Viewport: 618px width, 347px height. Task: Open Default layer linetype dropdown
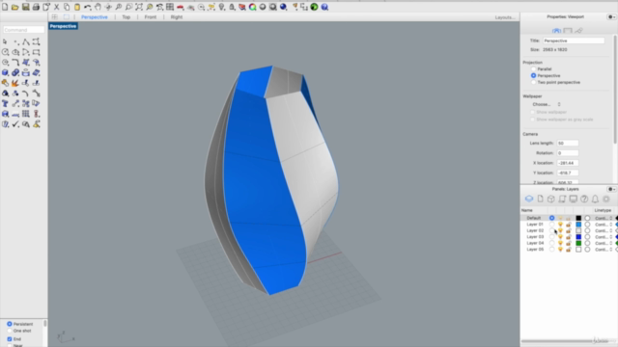point(604,218)
